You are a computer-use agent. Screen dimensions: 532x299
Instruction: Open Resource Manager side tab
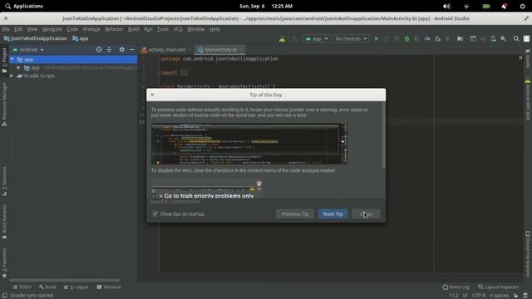(x=4, y=105)
